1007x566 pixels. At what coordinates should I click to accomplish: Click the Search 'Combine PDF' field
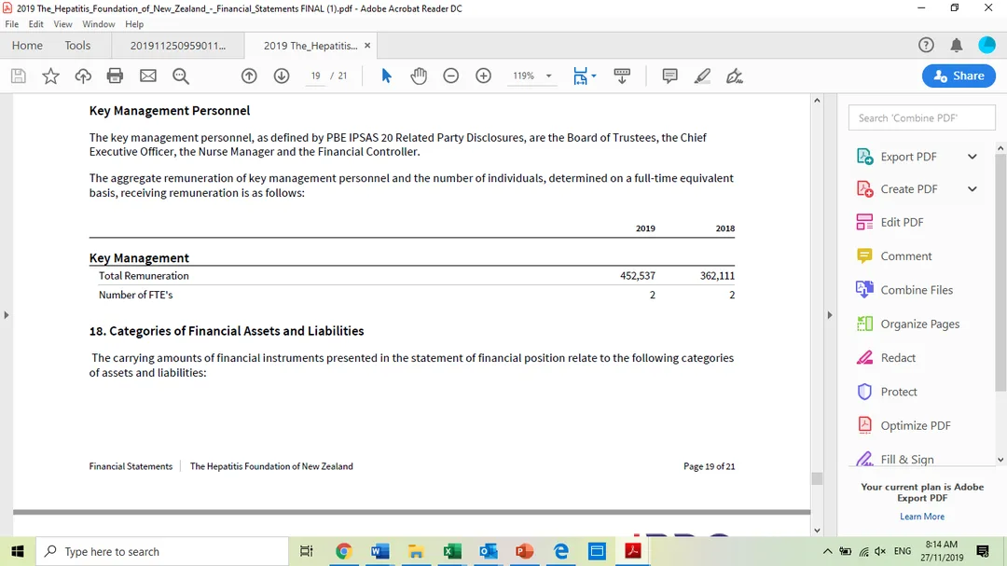(922, 118)
